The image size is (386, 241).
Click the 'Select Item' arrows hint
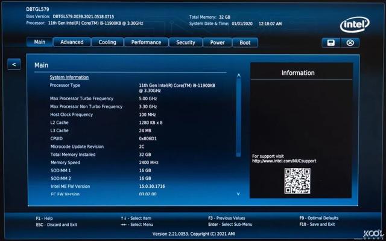pyautogui.click(x=136, y=218)
